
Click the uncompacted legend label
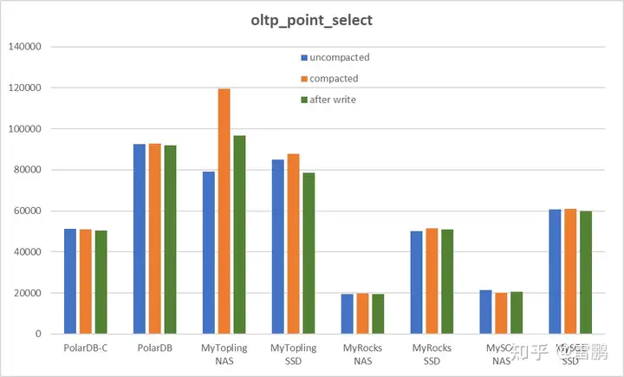click(x=340, y=58)
